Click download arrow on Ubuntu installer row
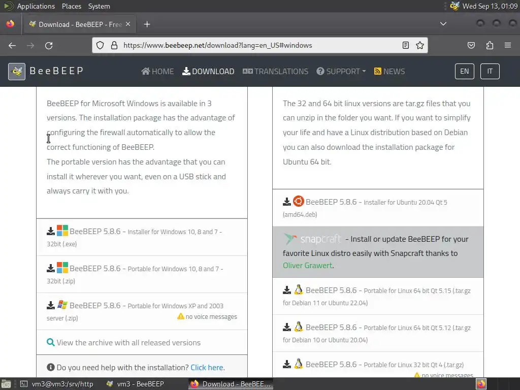This screenshot has height=390, width=520. (x=287, y=202)
